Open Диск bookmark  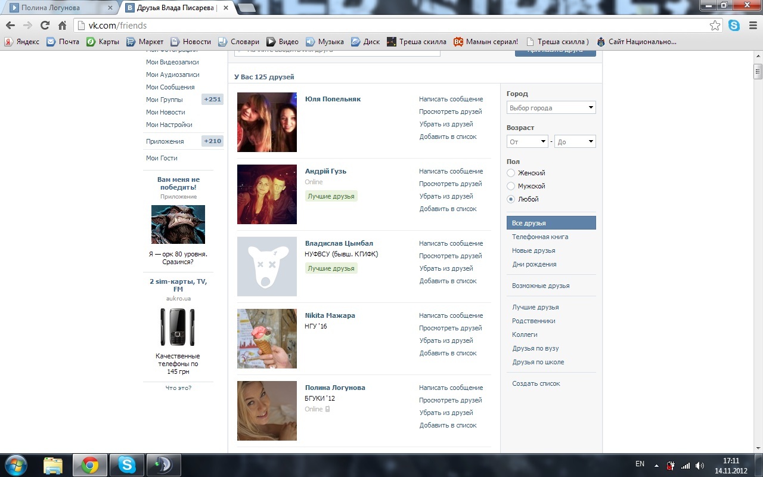click(365, 42)
